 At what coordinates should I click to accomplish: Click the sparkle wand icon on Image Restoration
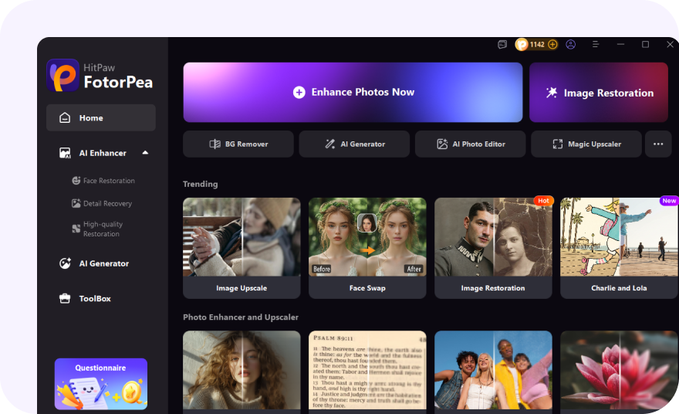552,93
